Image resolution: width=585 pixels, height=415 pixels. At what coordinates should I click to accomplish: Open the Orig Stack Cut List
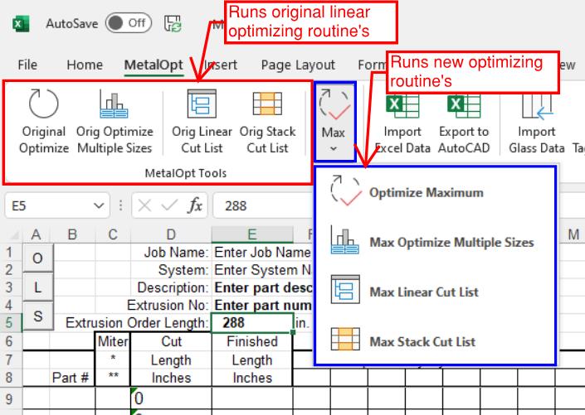click(267, 122)
